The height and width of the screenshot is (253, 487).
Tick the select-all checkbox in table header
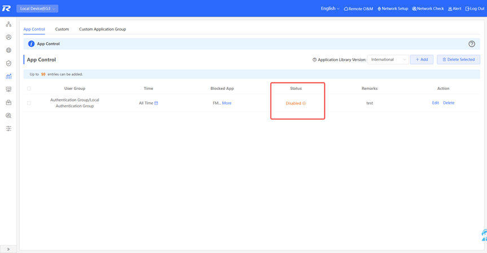pos(29,89)
